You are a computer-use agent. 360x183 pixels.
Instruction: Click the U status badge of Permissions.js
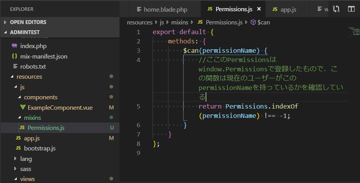tap(112, 128)
